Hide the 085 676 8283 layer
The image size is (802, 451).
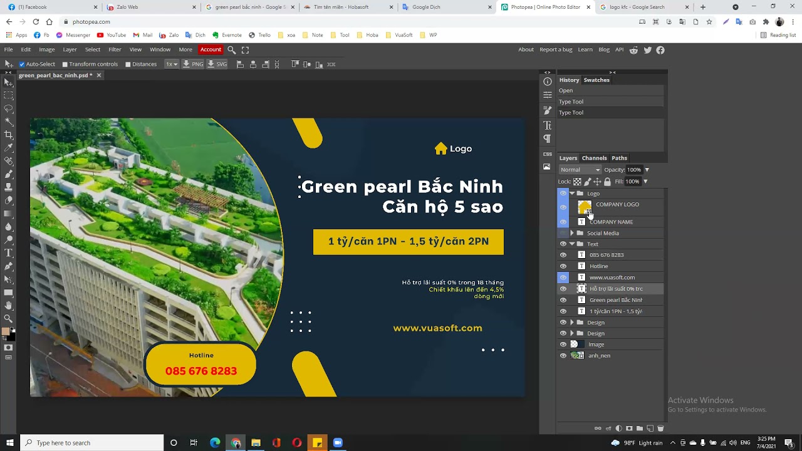[x=563, y=255]
